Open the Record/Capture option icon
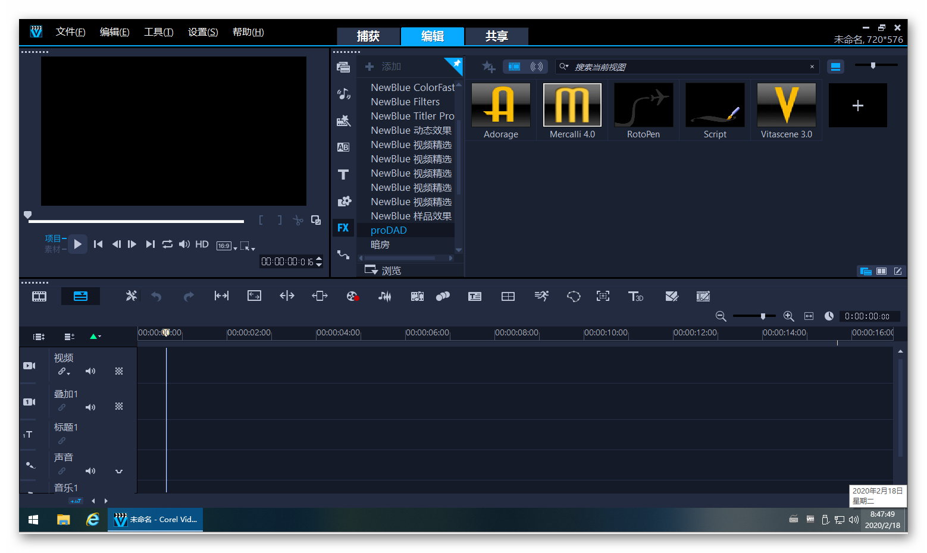Screen dimensions: 927x553 coord(352,296)
